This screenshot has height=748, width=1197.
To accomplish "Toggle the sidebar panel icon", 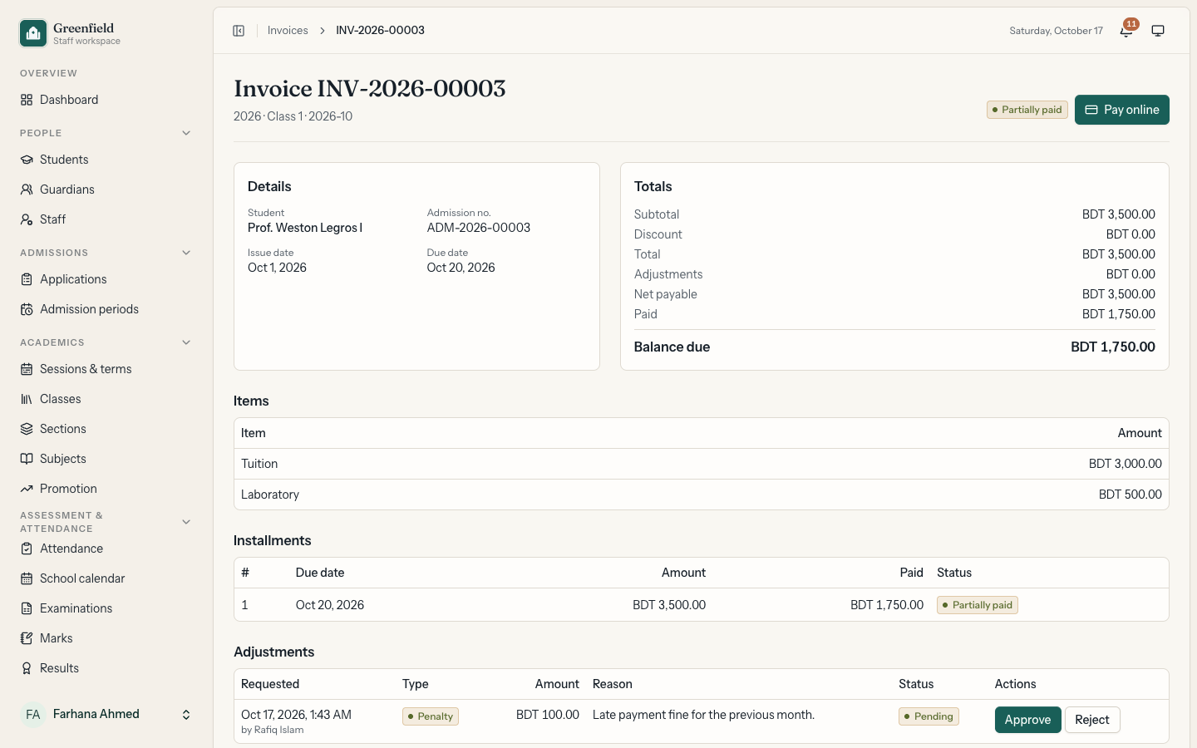I will pyautogui.click(x=239, y=31).
